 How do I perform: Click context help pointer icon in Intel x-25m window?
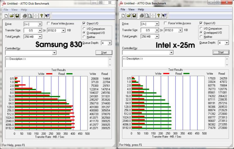click(164, 15)
